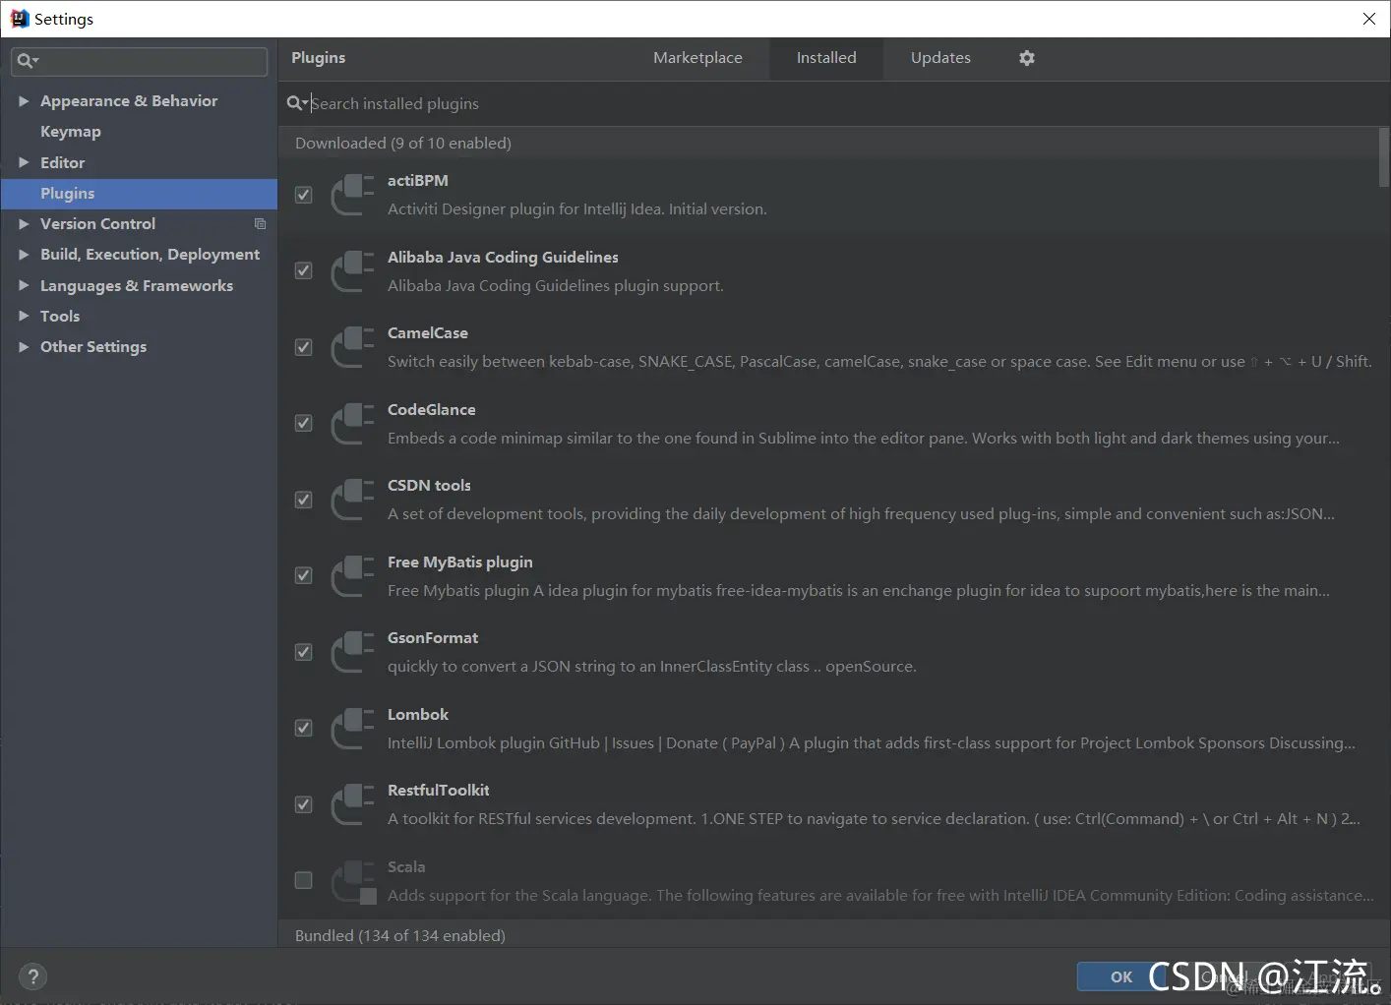
Task: Select the Lombok plugin name
Action: (x=418, y=714)
